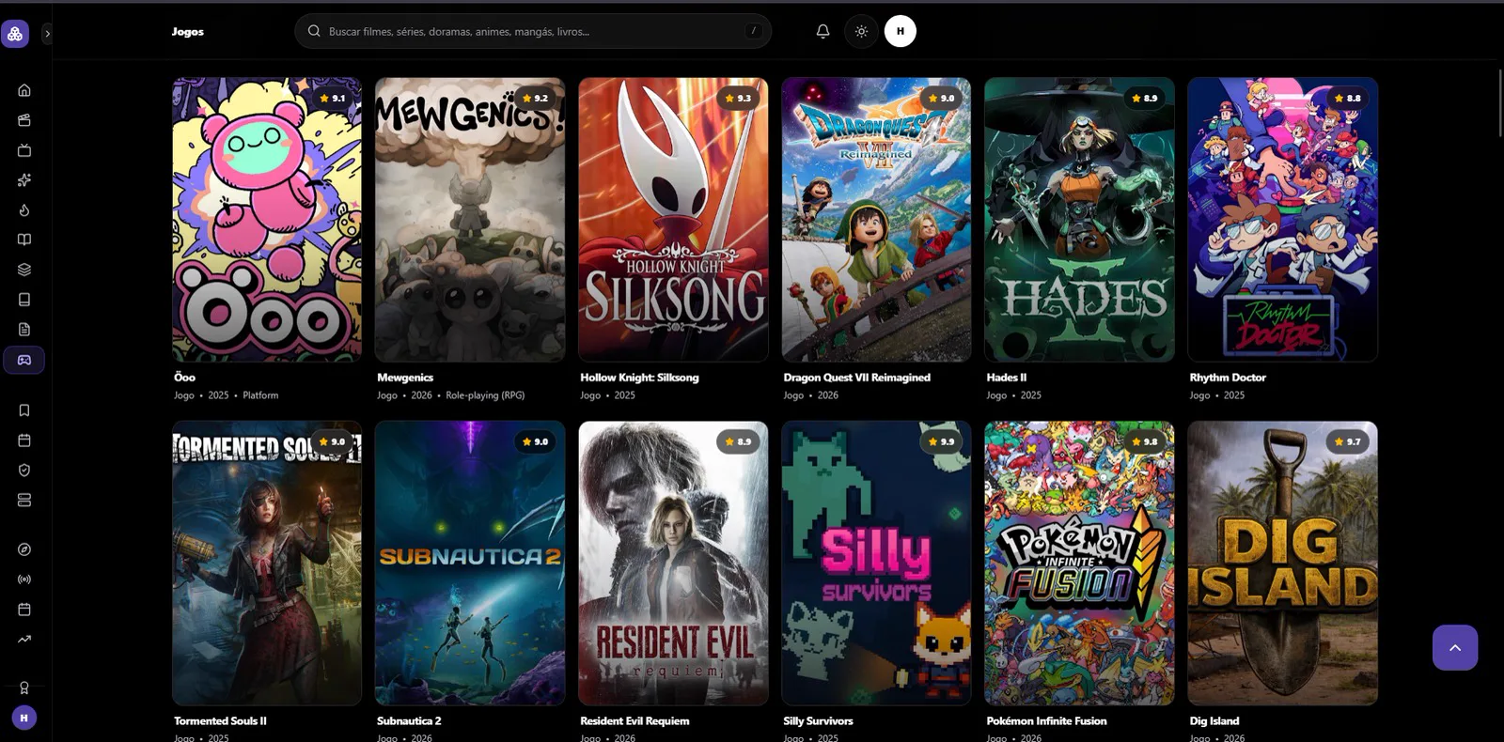The image size is (1504, 742).
Task: Click the purple H avatar in the sidebar
Action: [x=24, y=718]
